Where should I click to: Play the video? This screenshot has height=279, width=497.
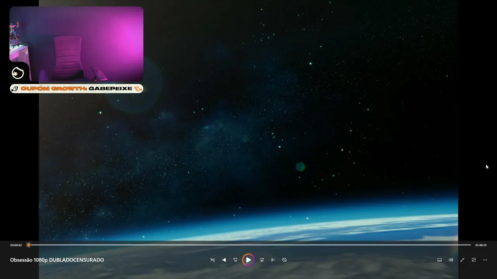tap(248, 260)
